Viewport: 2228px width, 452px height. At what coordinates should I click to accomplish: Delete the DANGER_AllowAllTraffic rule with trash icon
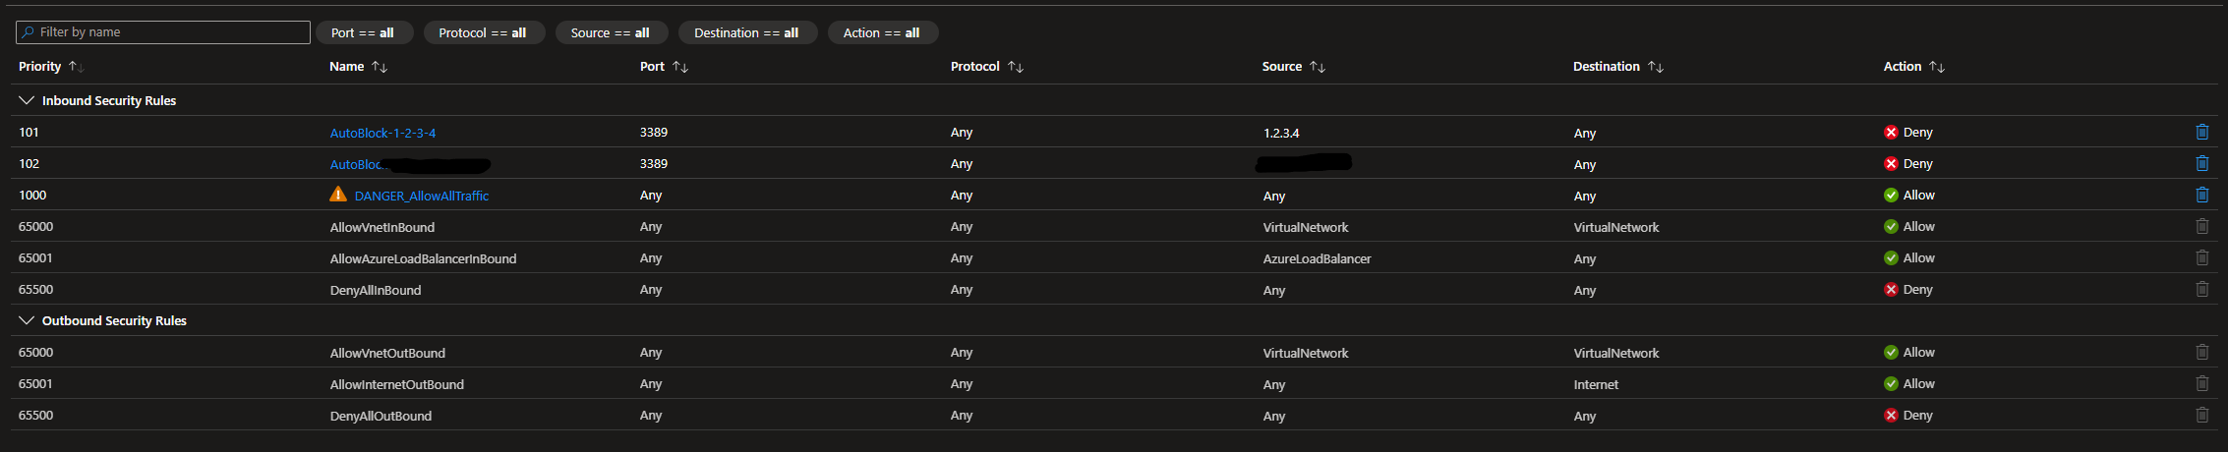pos(2201,195)
